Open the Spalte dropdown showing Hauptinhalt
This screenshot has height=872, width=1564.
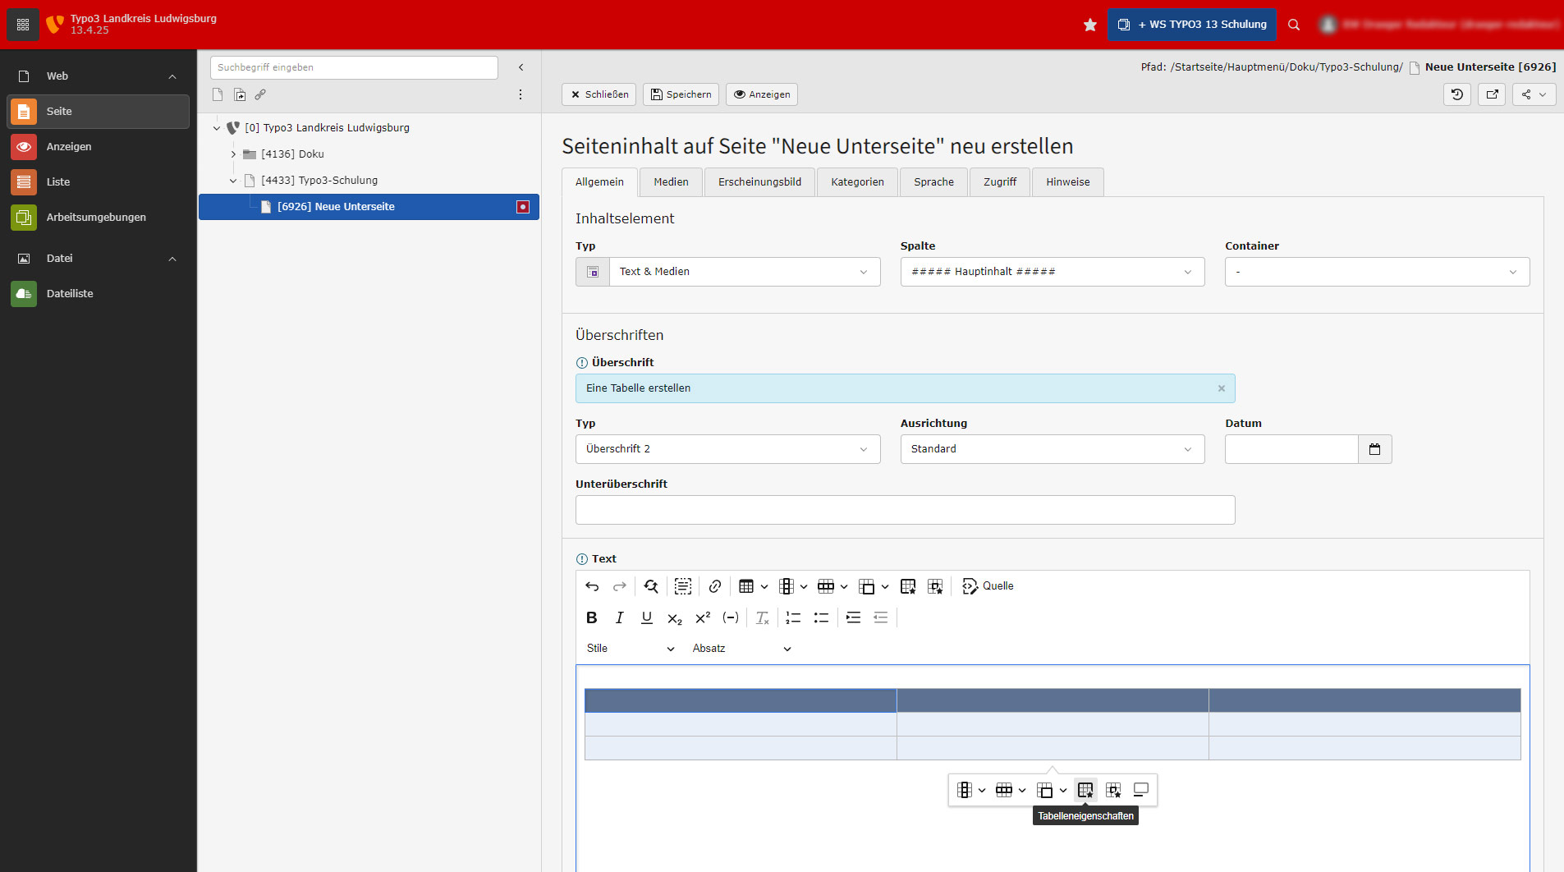click(x=1052, y=272)
